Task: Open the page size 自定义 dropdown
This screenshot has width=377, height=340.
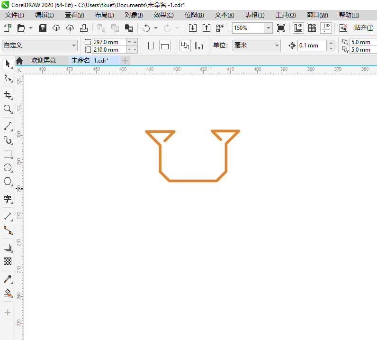Action: tap(40, 45)
